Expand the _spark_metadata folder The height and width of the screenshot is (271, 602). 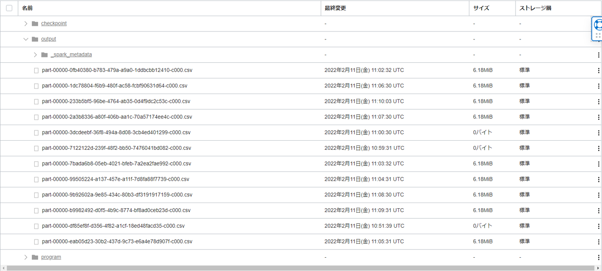pos(35,55)
